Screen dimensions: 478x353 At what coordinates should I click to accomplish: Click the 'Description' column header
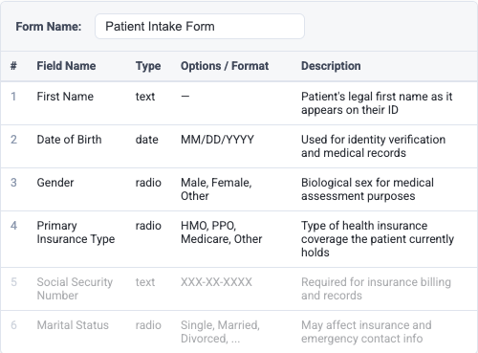pyautogui.click(x=331, y=66)
